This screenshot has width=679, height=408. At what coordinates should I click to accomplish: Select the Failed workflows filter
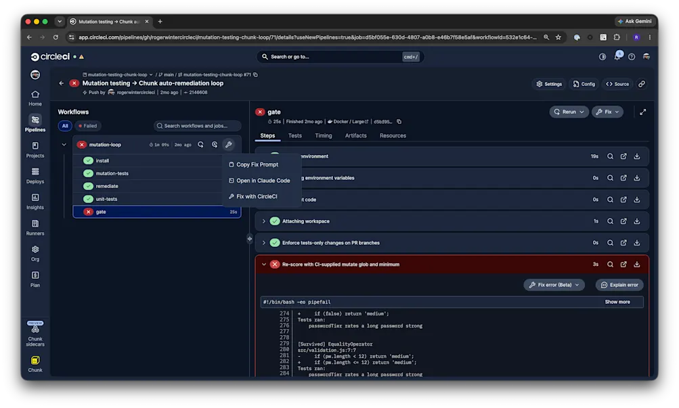coord(88,126)
